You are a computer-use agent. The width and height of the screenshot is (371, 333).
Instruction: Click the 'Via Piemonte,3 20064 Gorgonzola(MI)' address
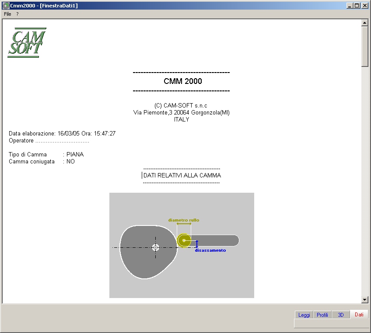tap(182, 112)
